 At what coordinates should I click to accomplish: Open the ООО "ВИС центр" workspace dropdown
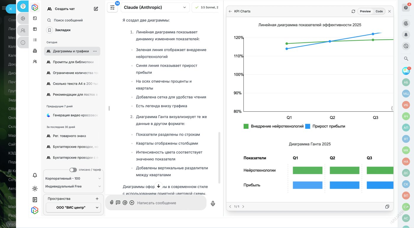point(73,208)
